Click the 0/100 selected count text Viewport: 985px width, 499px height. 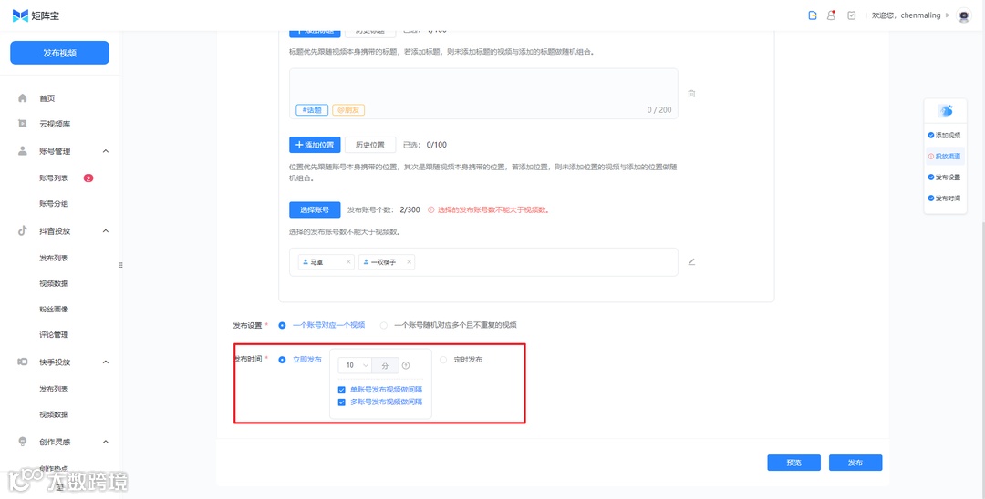coord(437,145)
